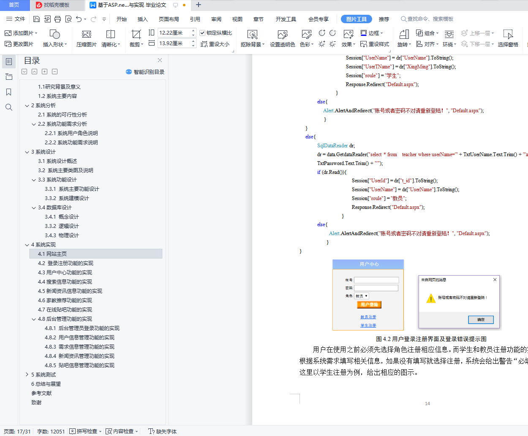This screenshot has height=436, width=528.
Task: Open the Border (边框) dropdown
Action: [372, 33]
